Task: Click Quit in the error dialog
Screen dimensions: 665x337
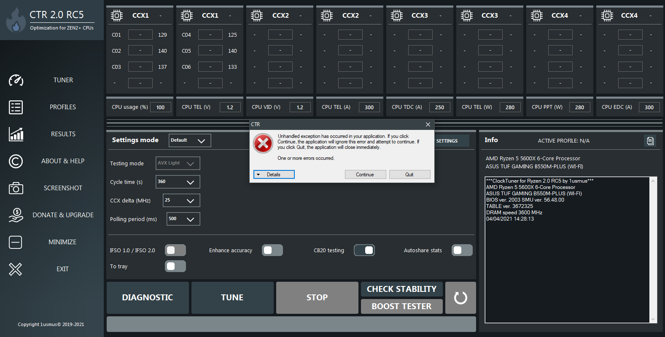Action: tap(409, 175)
